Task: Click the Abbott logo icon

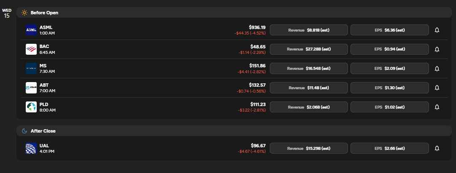Action: click(x=31, y=88)
